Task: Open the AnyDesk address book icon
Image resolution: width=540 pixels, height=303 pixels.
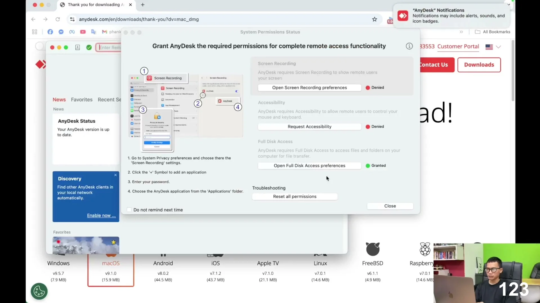Action: click(x=78, y=48)
